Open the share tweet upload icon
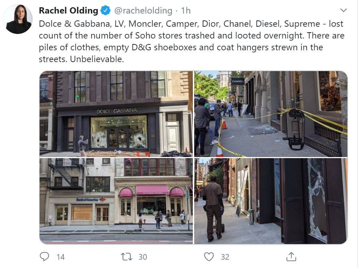The width and height of the screenshot is (362, 268). (291, 257)
